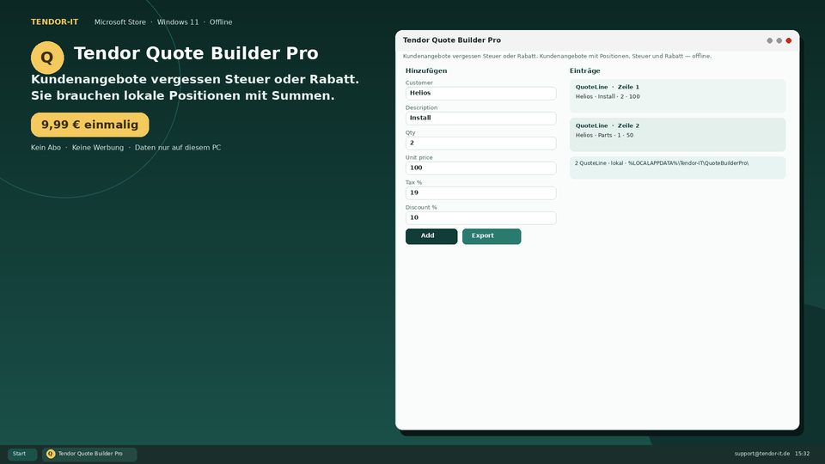Click the Microsoft Store header text

pyautogui.click(x=120, y=22)
